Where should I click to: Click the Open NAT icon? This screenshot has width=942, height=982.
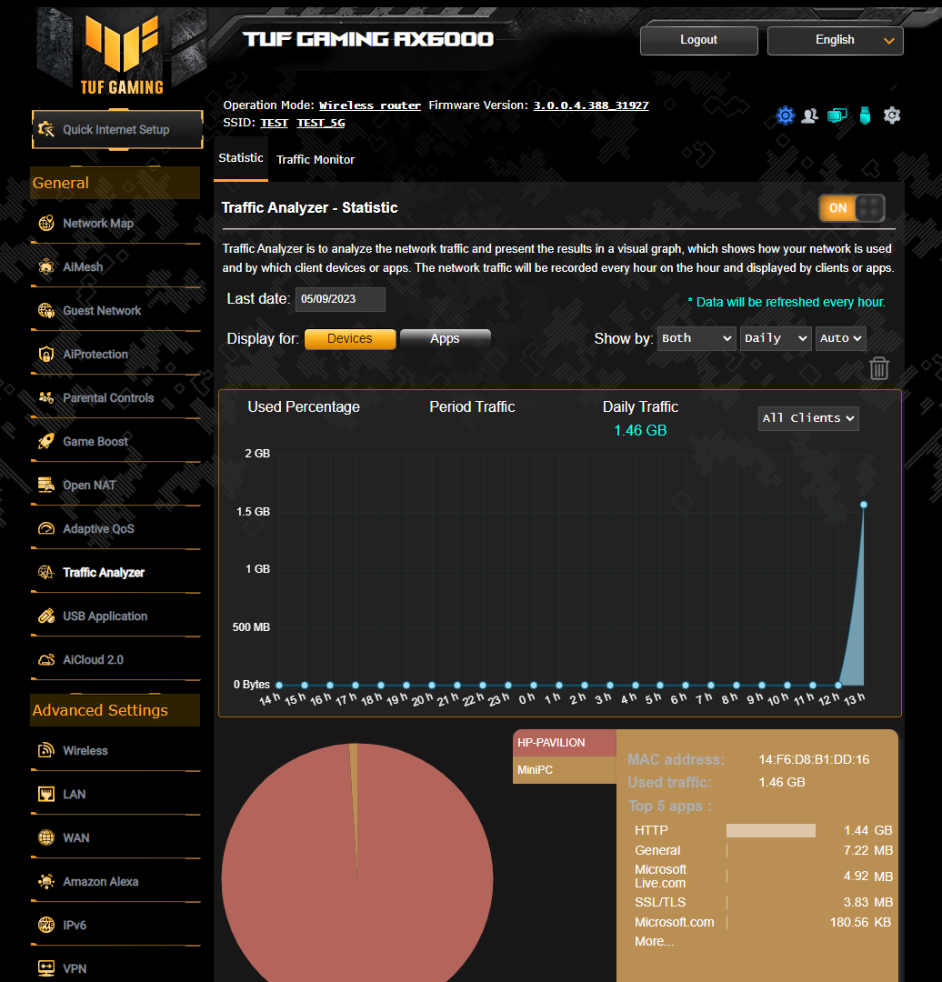click(46, 486)
